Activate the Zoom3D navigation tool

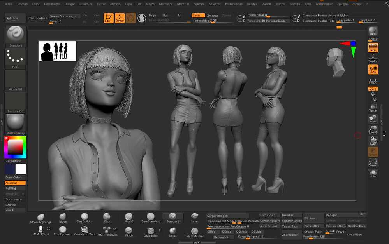(x=373, y=130)
